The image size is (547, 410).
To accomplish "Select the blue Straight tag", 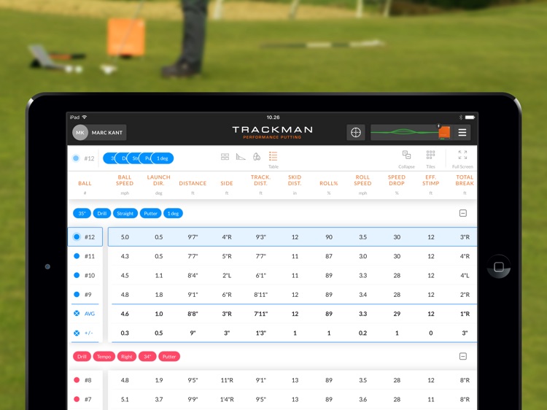I will click(x=125, y=213).
